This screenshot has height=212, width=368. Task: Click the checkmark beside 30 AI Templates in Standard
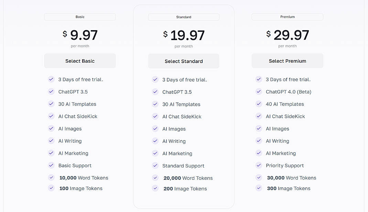click(x=155, y=104)
